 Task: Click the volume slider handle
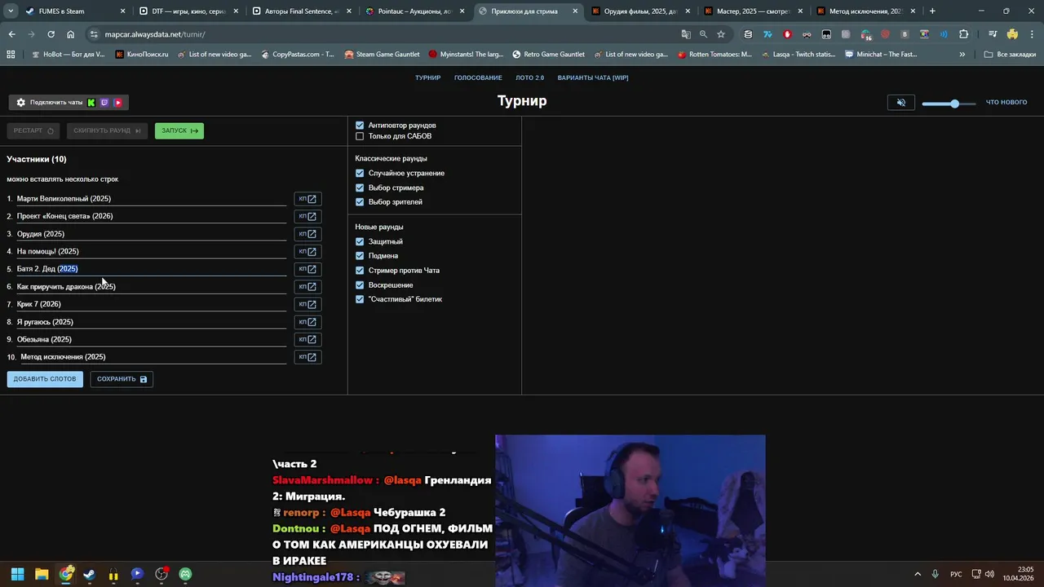click(x=954, y=104)
